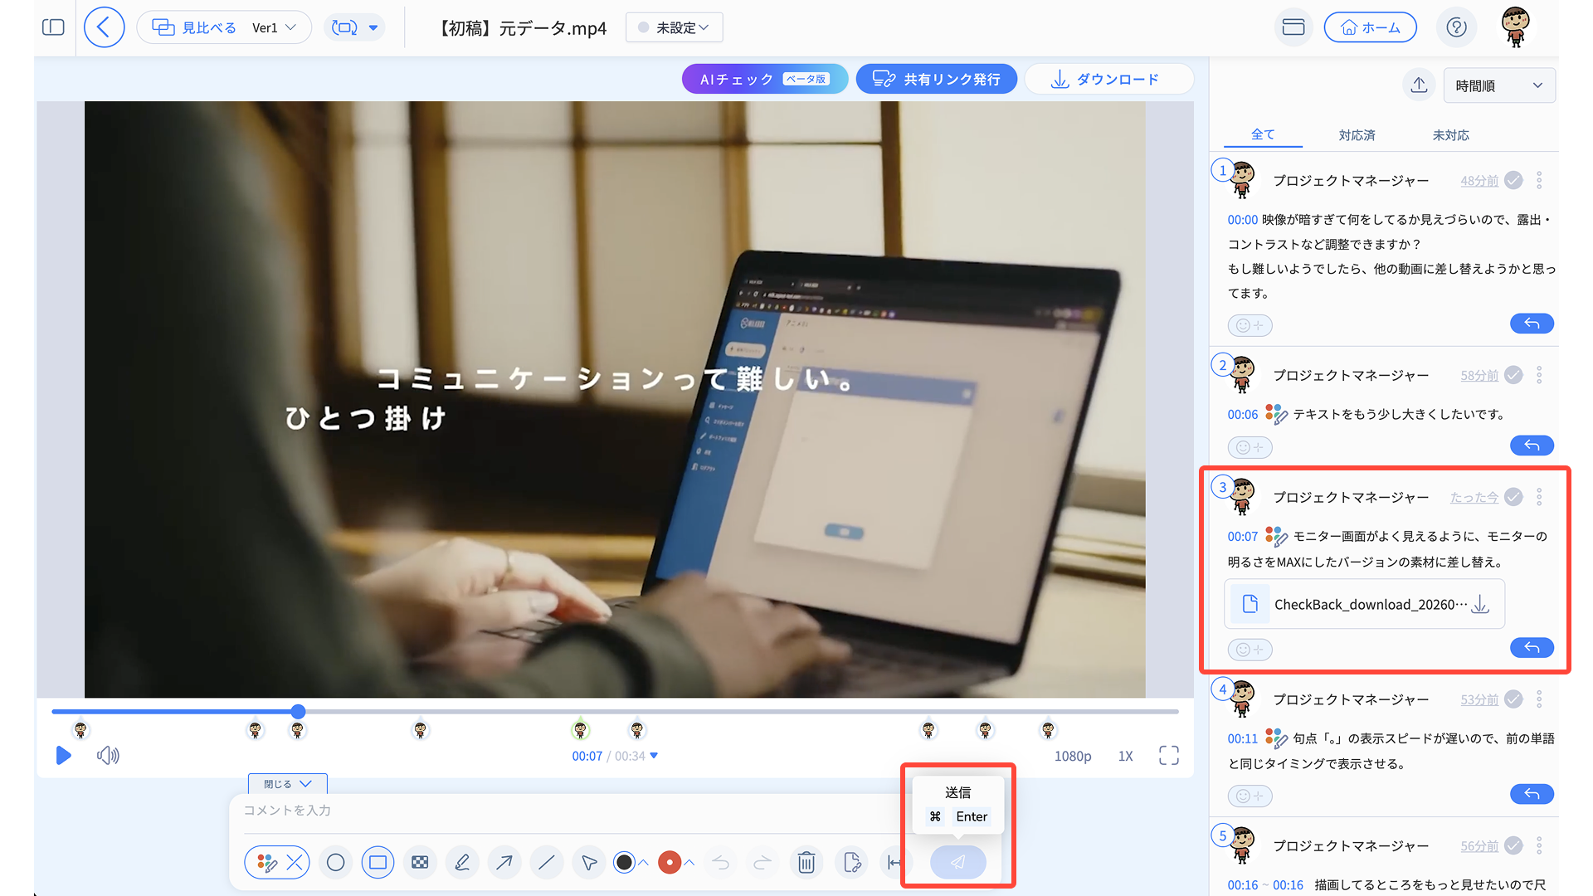Select the rectangle drawing tool
The width and height of the screenshot is (1593, 896).
coord(378,863)
